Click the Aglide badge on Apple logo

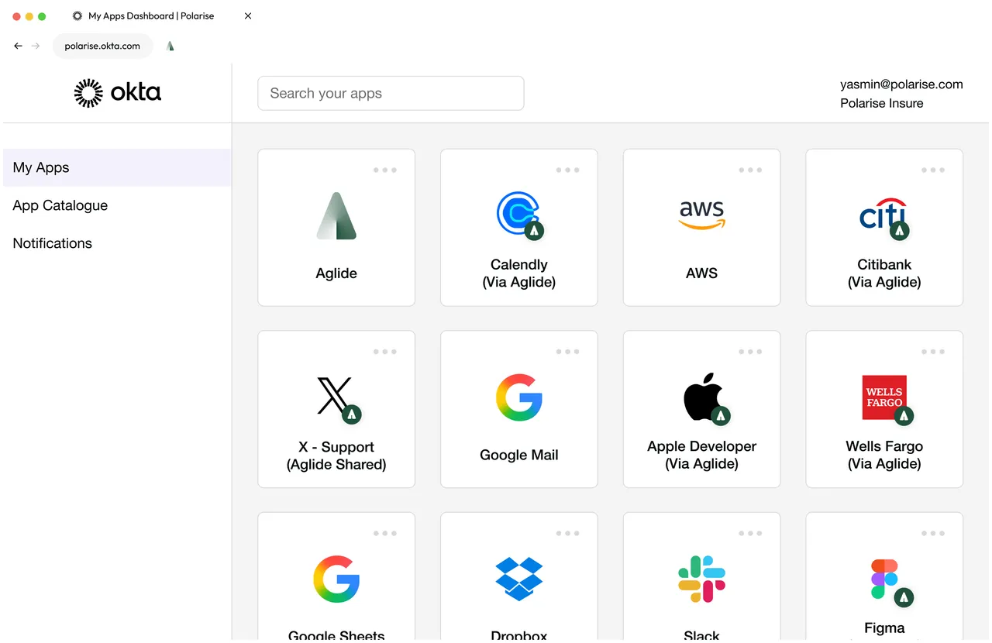coord(721,415)
